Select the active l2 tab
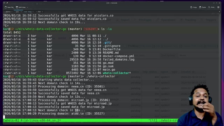The image size is (224, 126). [x=17, y=12]
